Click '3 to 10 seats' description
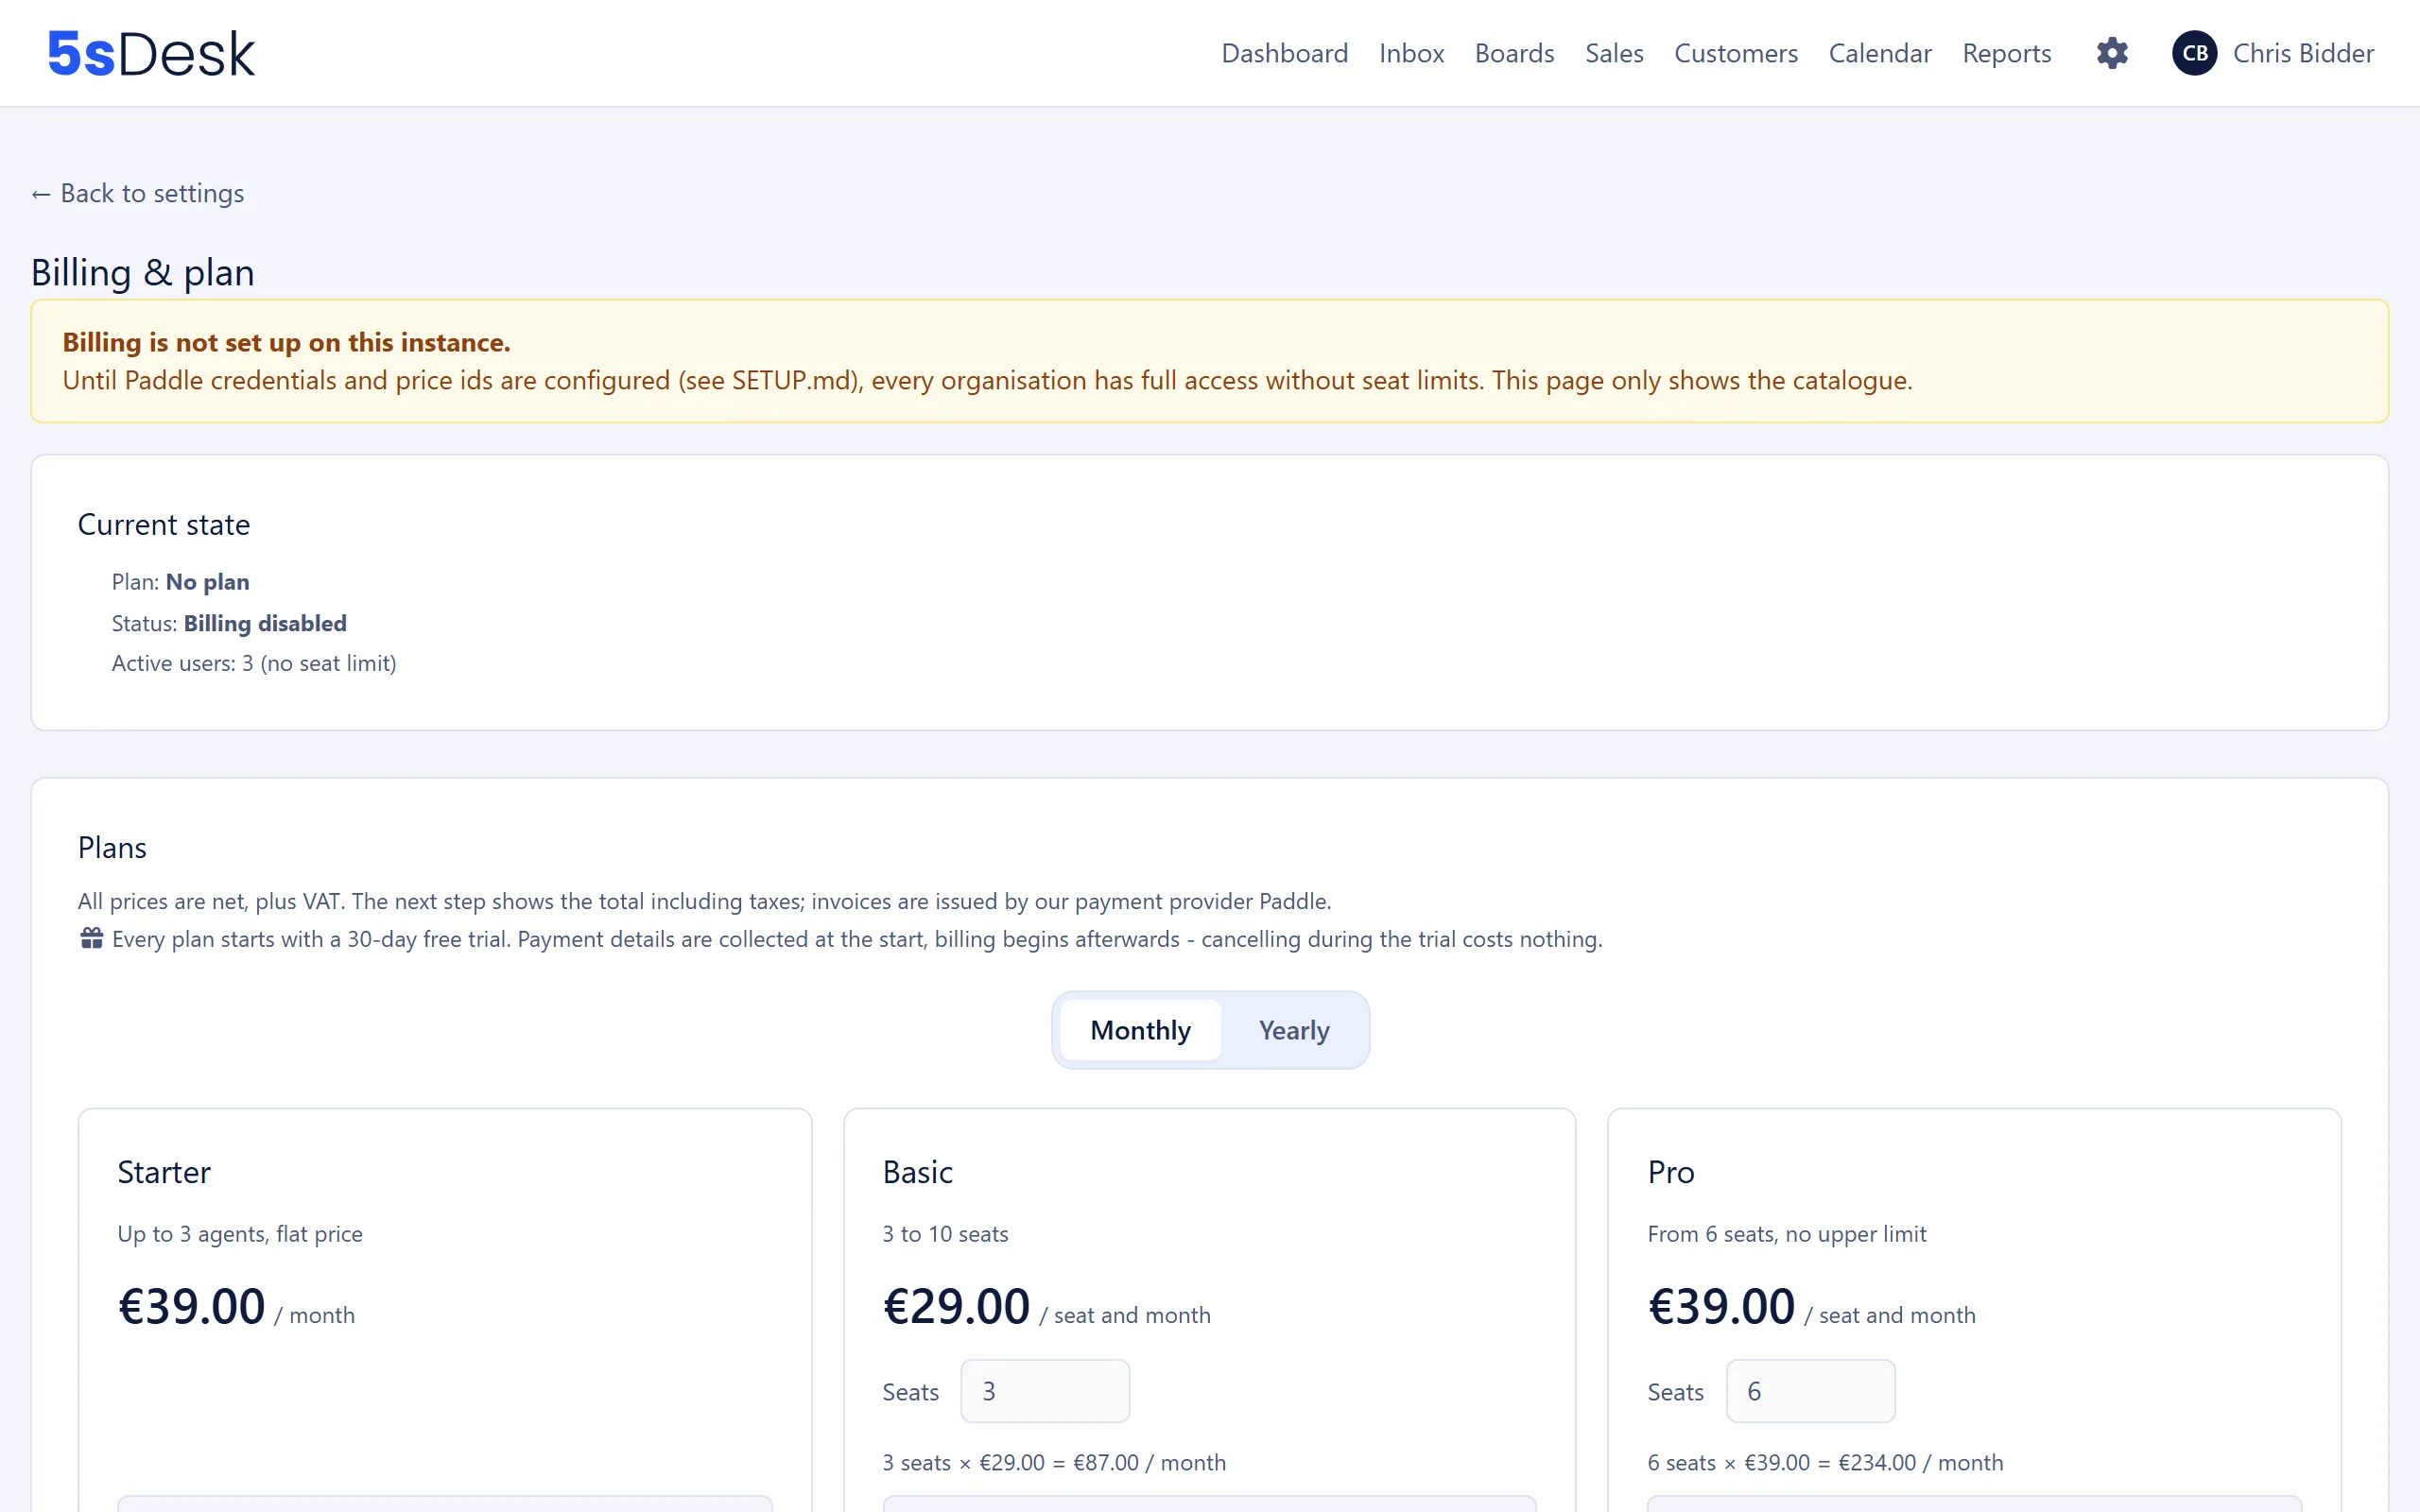 coord(945,1234)
